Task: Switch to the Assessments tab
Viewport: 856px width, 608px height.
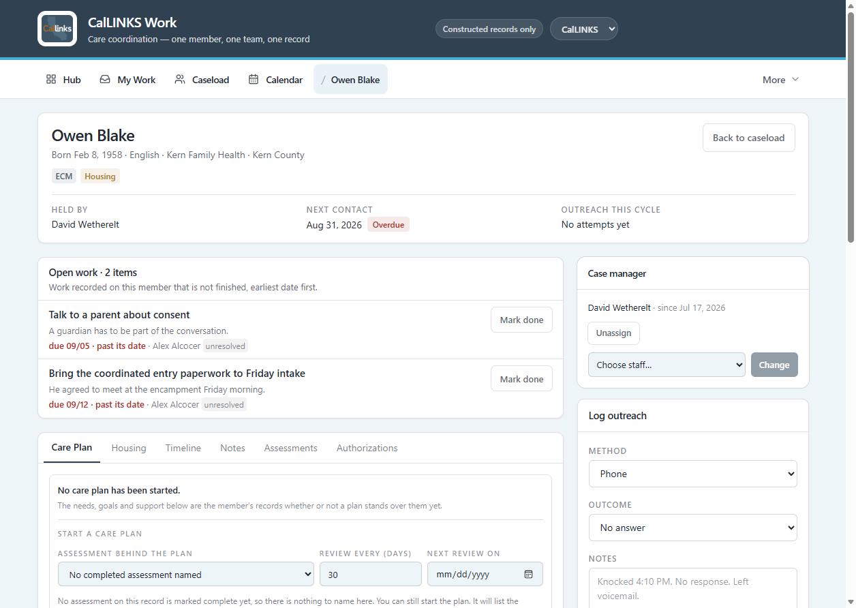Action: (x=291, y=448)
